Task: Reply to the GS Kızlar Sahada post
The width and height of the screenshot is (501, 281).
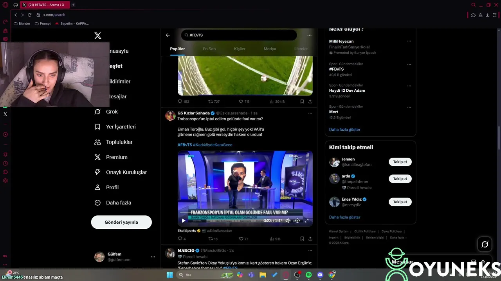Action: pyautogui.click(x=182, y=239)
